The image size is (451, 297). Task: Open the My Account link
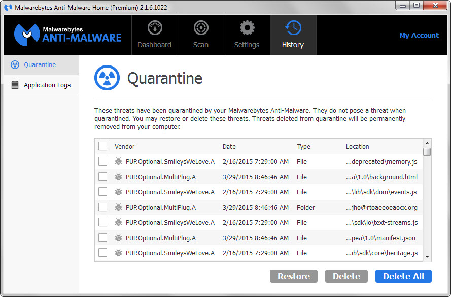tap(419, 36)
